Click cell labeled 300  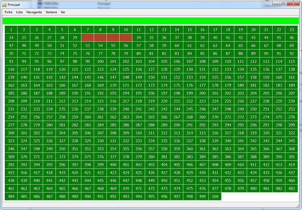(11, 133)
